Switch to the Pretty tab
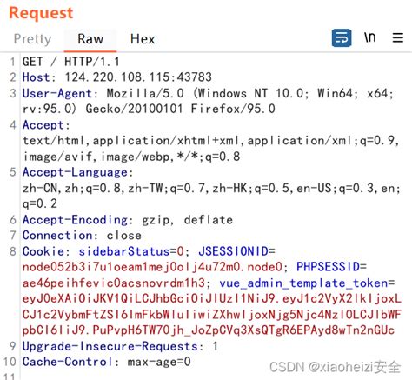 (x=32, y=39)
